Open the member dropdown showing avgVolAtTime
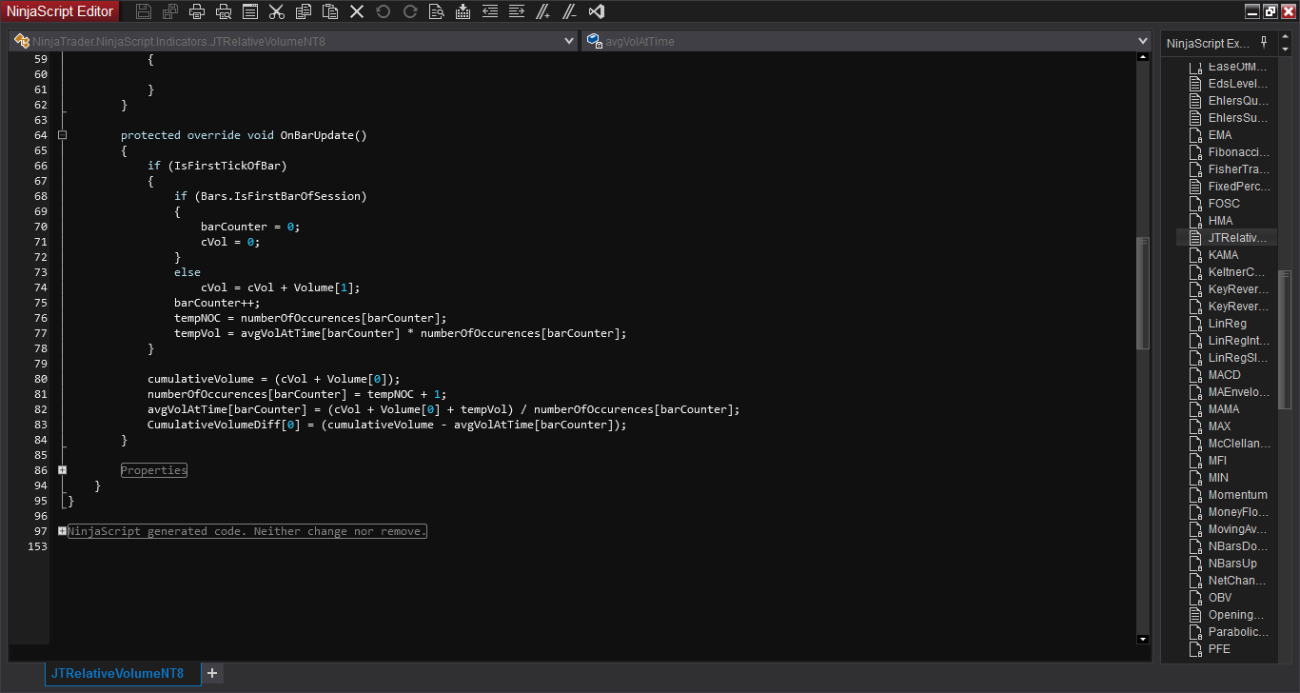 coord(867,41)
